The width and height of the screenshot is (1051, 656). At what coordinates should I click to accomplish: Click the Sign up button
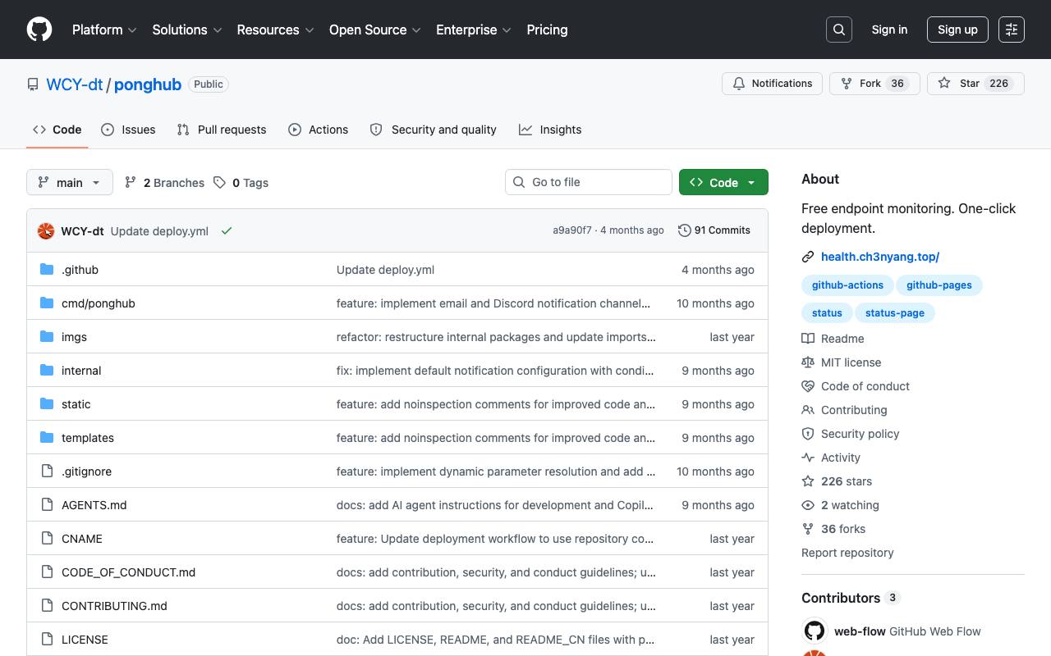tap(957, 30)
